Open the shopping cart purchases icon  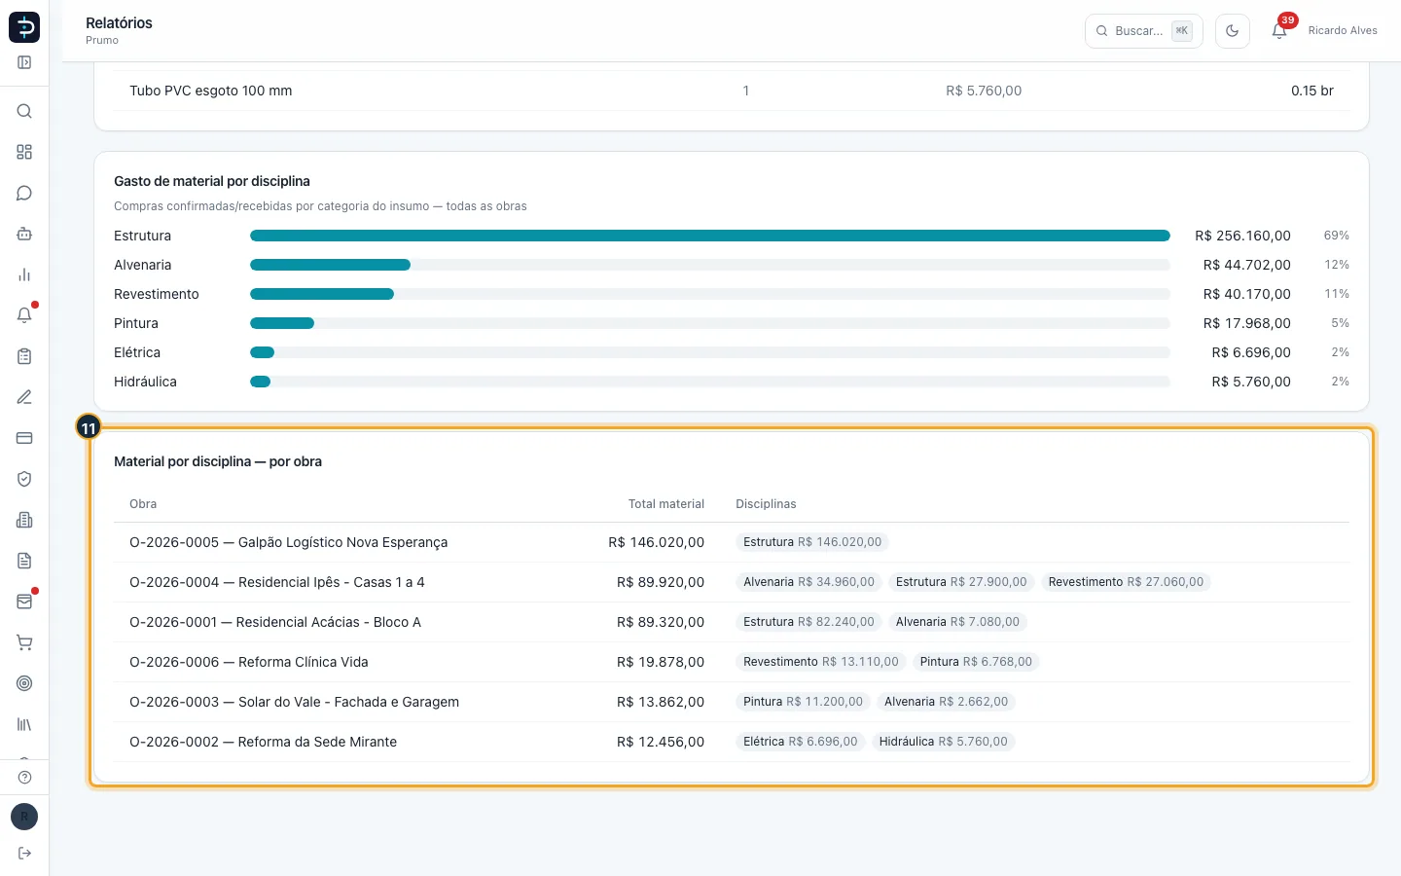(x=24, y=642)
